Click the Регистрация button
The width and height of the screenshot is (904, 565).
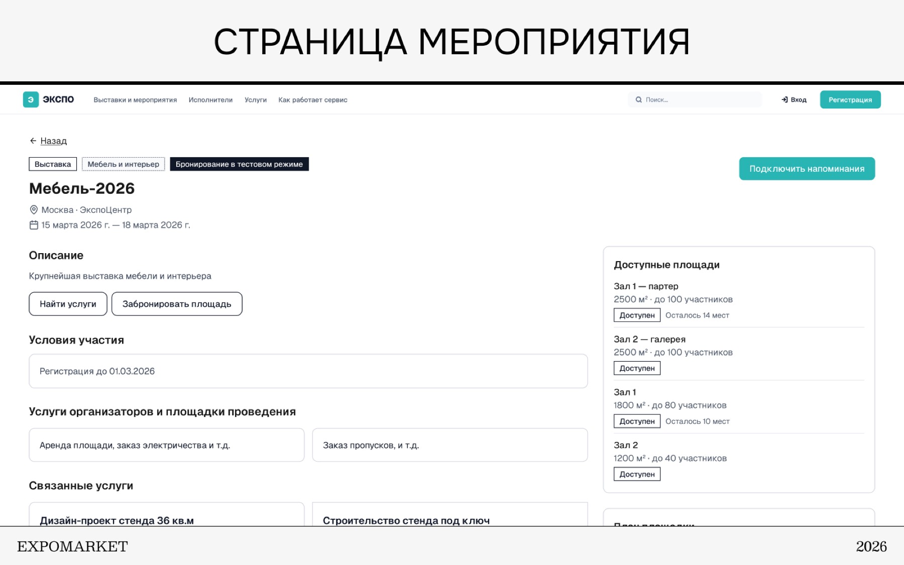850,99
